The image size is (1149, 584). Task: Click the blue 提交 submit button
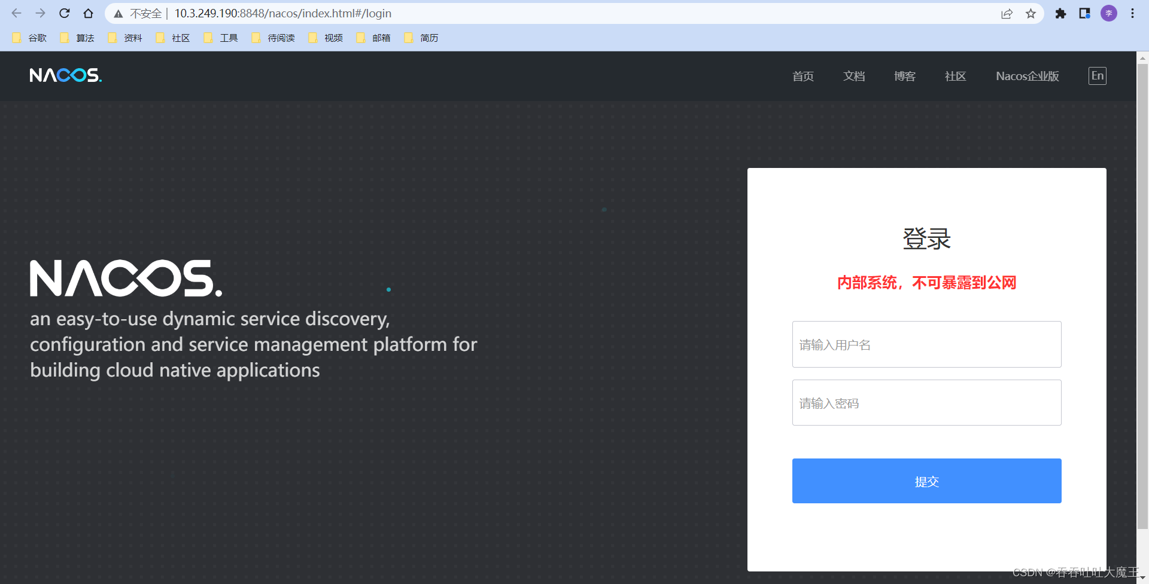coord(927,481)
